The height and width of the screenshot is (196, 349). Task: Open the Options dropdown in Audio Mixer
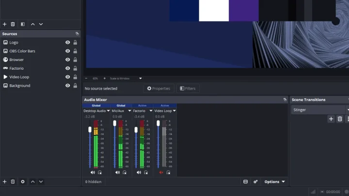274,182
